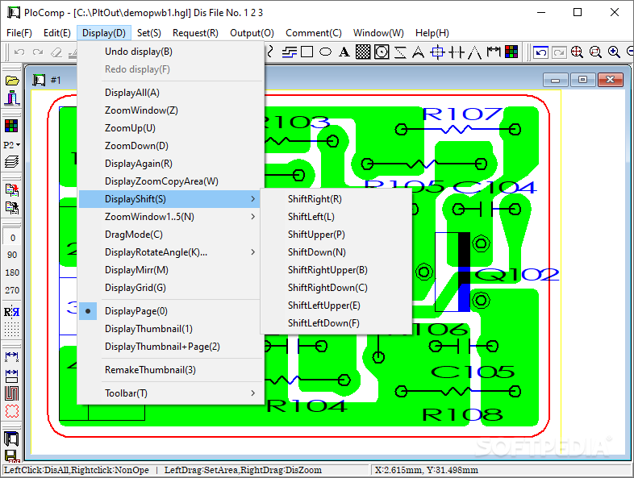Toggle the mirror display R icon
The image size is (634, 478).
[11, 312]
